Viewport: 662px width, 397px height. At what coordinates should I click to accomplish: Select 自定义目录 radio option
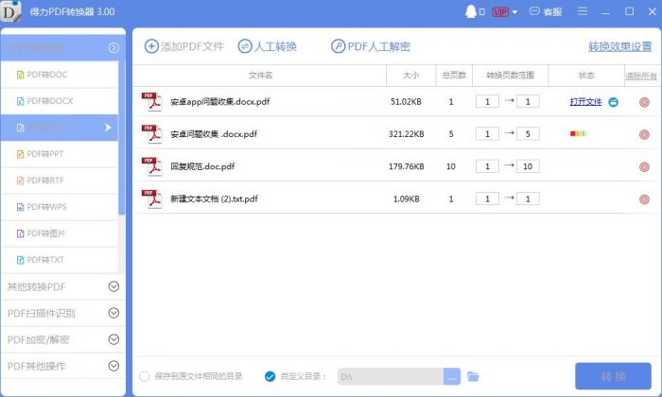(270, 376)
